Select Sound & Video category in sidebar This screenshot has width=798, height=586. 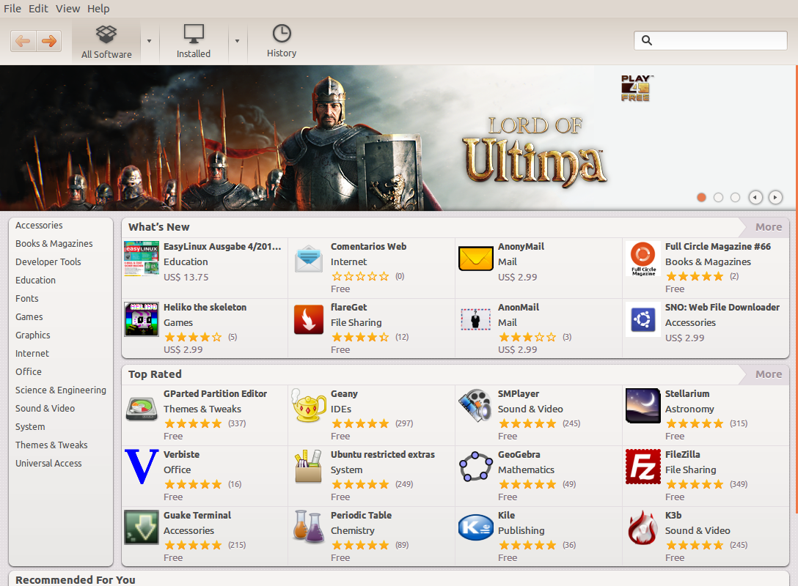pos(45,408)
